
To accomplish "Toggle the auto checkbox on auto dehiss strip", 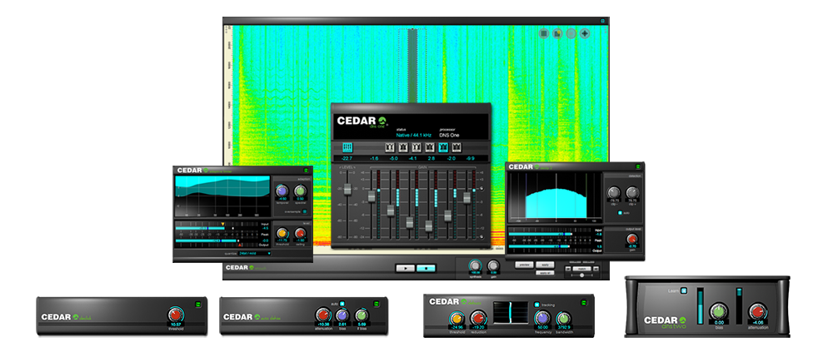I will [342, 304].
